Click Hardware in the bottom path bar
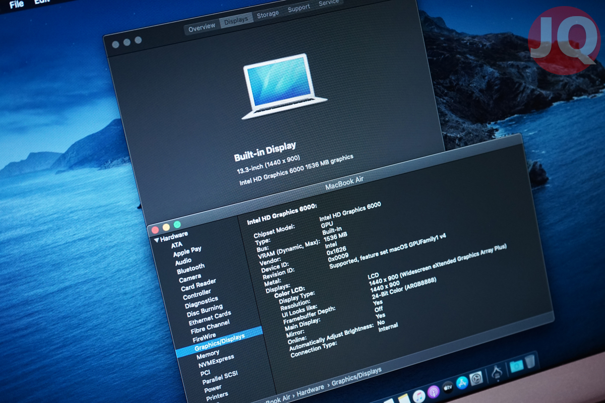The image size is (605, 403). [x=310, y=390]
